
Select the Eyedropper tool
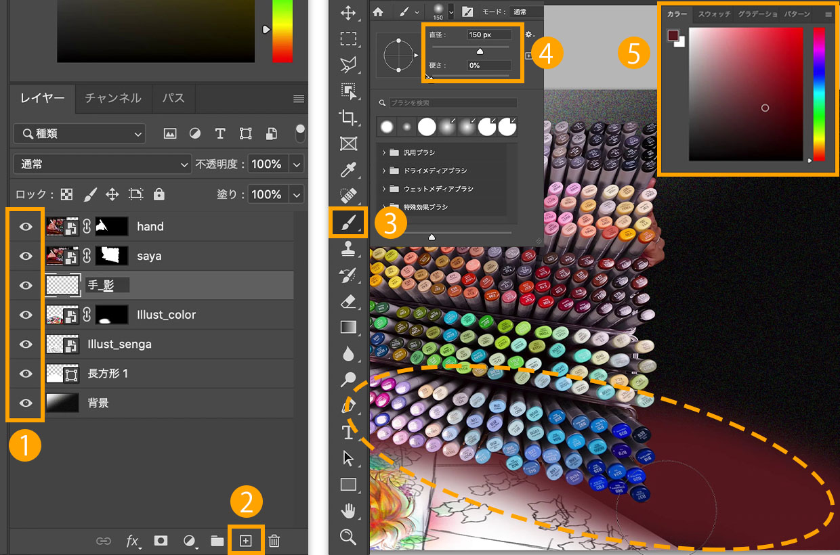pyautogui.click(x=348, y=169)
